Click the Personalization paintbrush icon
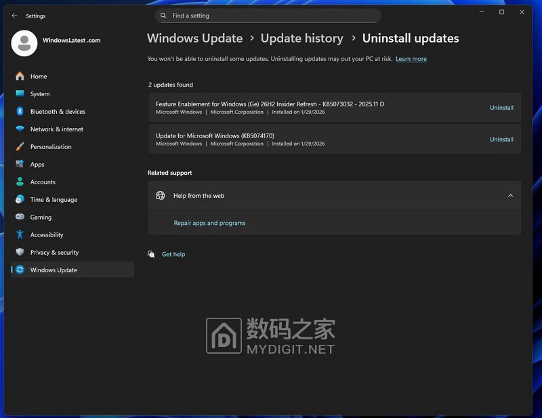542x418 pixels. [20, 146]
